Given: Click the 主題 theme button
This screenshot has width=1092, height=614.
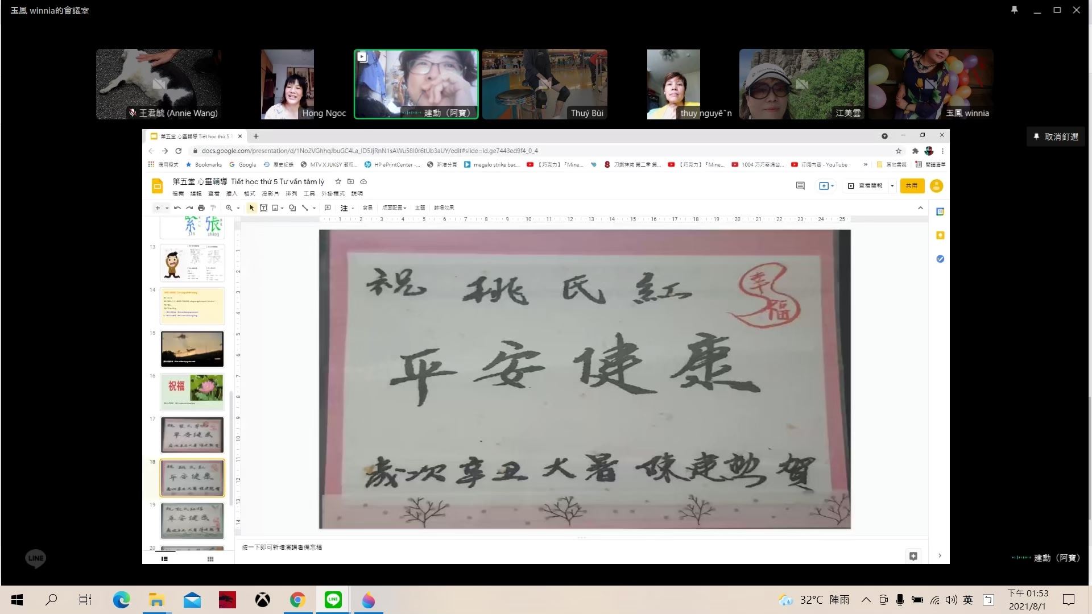Looking at the screenshot, I should click(x=420, y=208).
